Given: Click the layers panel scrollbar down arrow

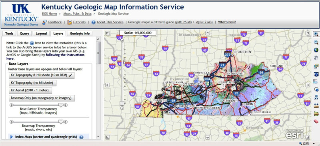Looking at the screenshot, I should coord(98,136).
